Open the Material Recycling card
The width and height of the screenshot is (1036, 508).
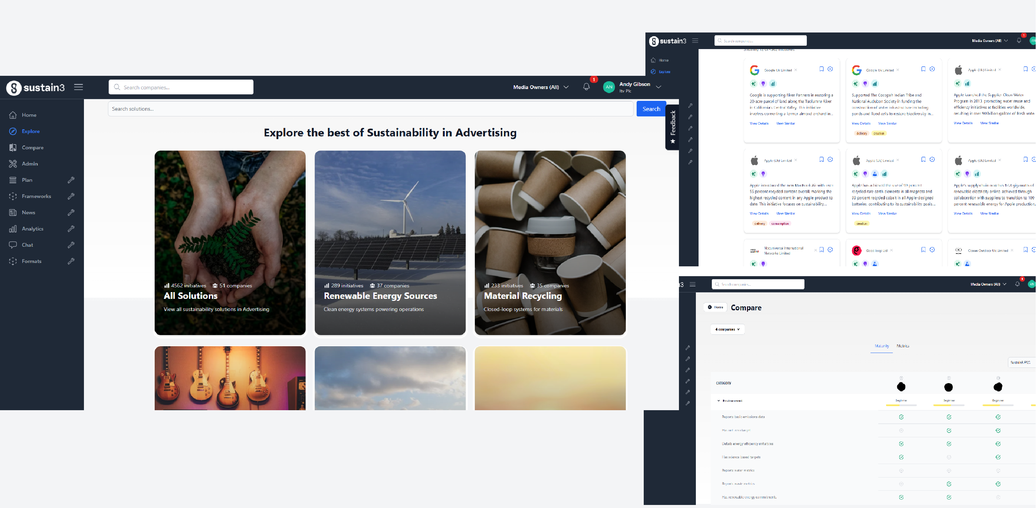coord(550,243)
